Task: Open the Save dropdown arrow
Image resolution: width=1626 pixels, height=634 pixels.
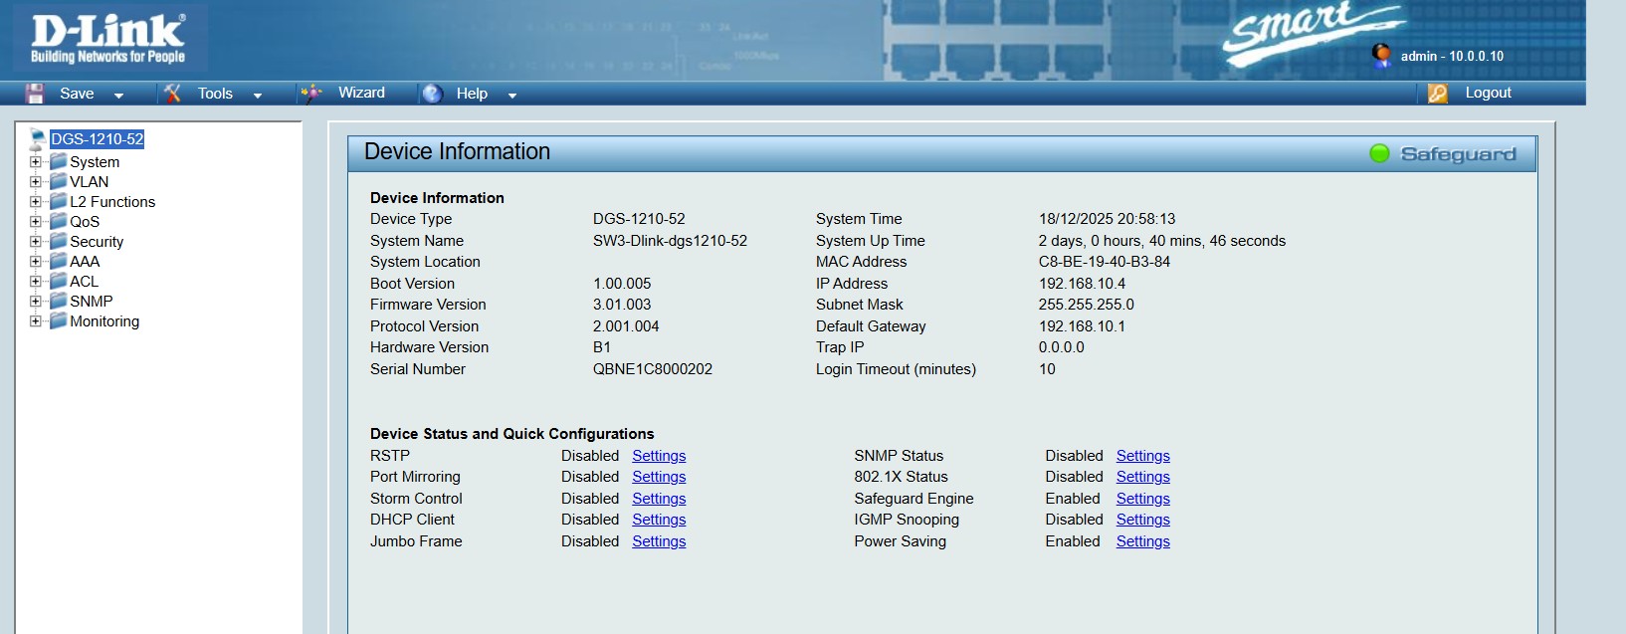Action: [118, 96]
